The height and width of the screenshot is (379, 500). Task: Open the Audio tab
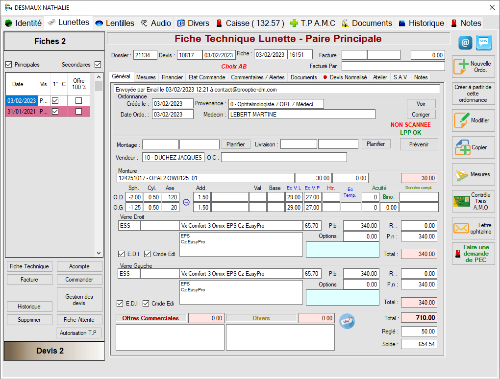[156, 23]
